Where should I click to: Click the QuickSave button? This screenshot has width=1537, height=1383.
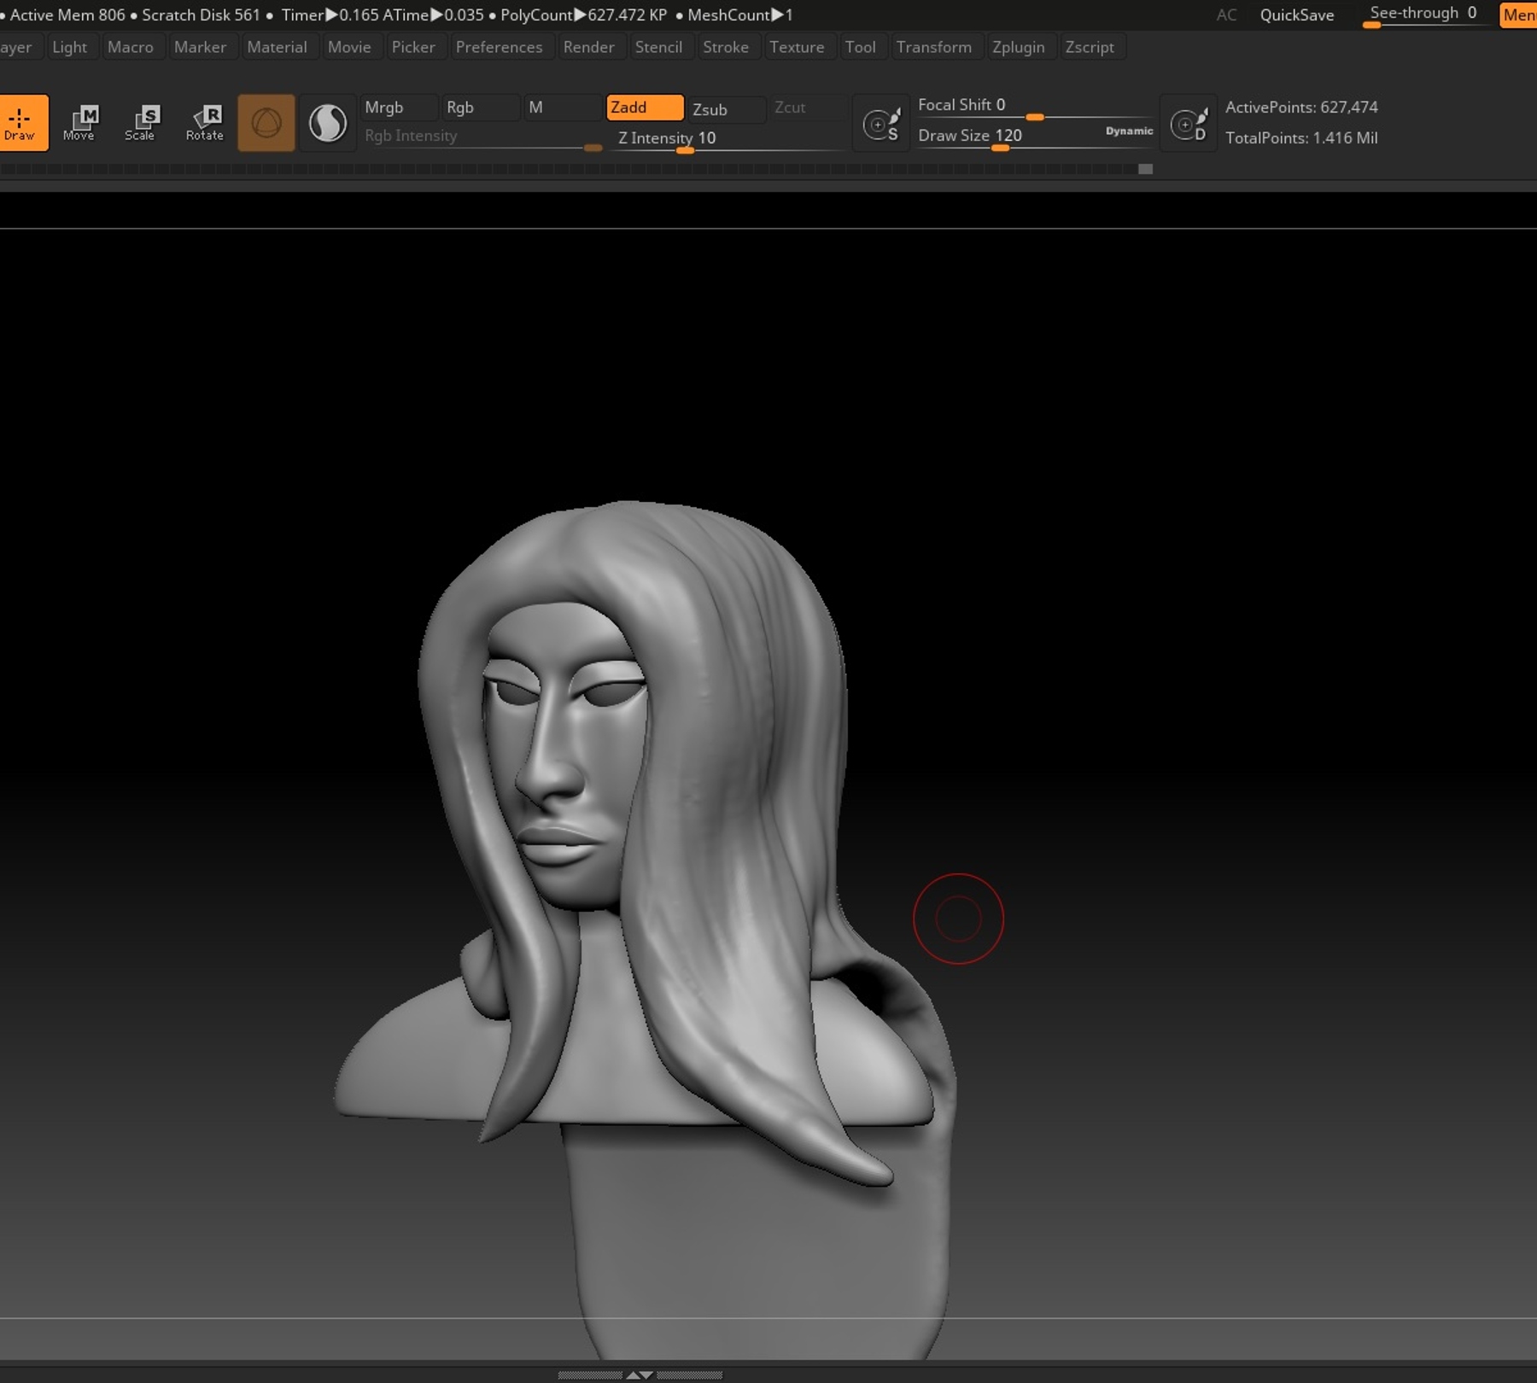point(1296,15)
